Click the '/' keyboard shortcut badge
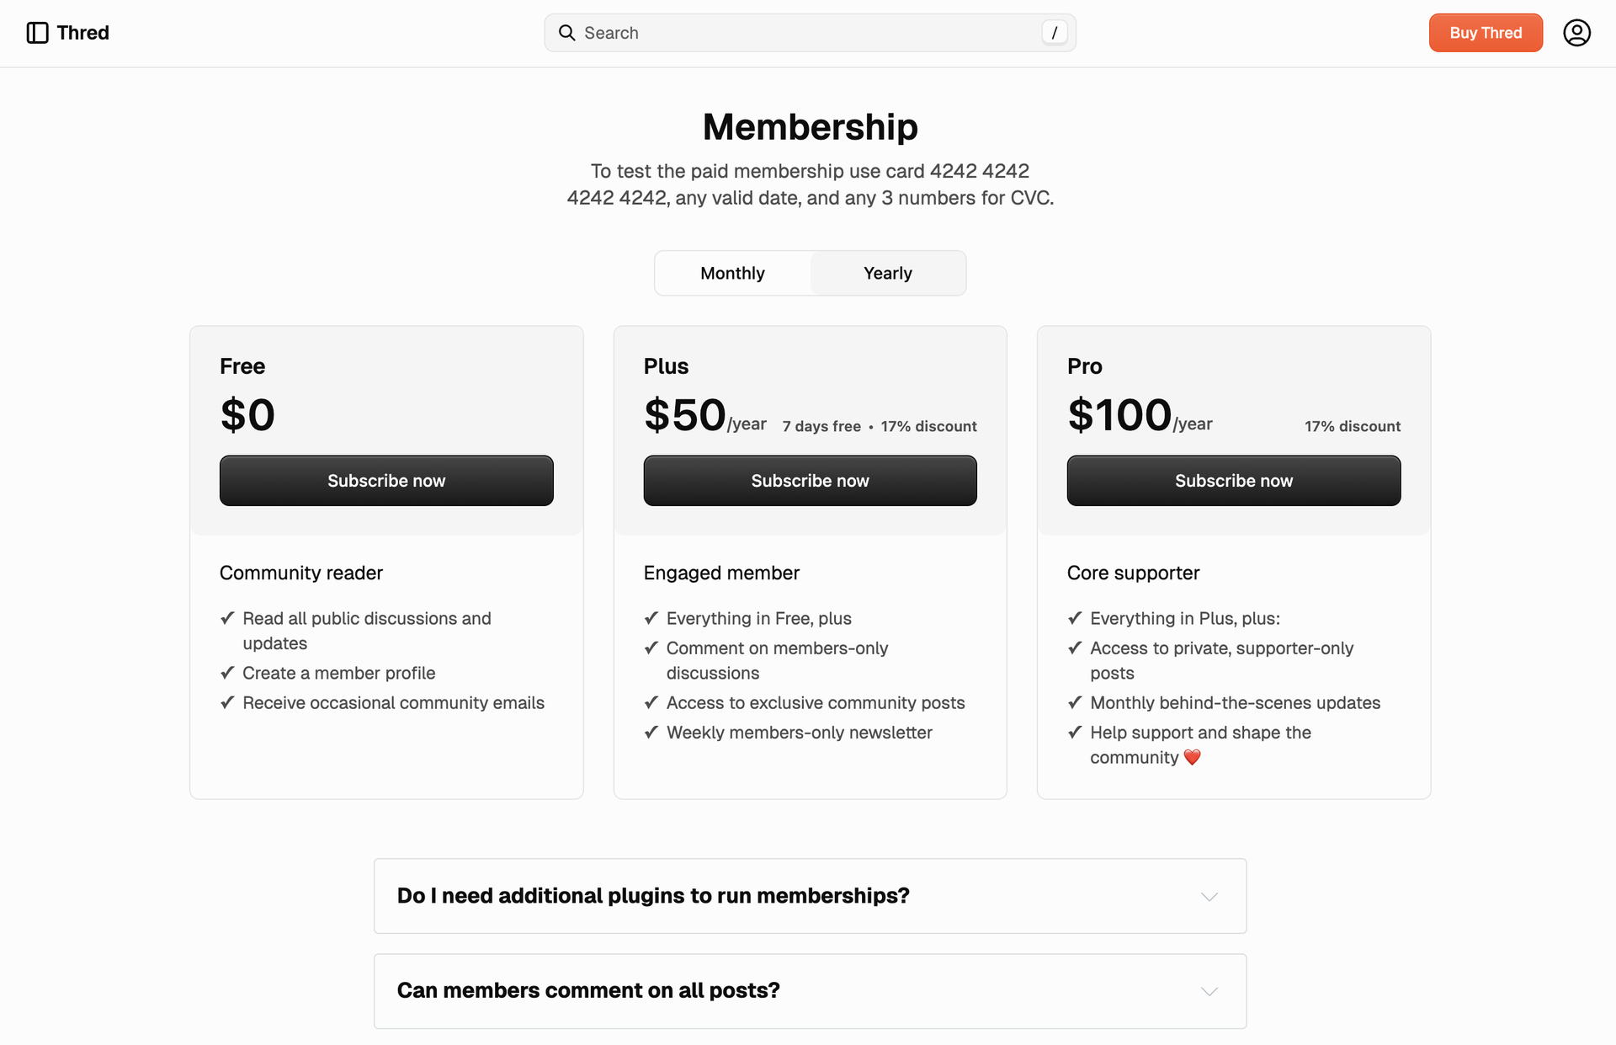Viewport: 1616px width, 1045px height. pyautogui.click(x=1055, y=32)
